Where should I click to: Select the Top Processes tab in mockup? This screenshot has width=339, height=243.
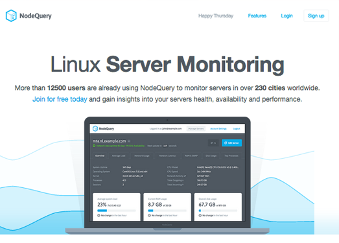point(231,156)
